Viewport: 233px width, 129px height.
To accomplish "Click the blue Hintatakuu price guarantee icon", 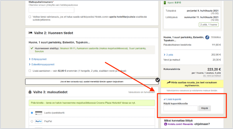I will click(207, 37).
